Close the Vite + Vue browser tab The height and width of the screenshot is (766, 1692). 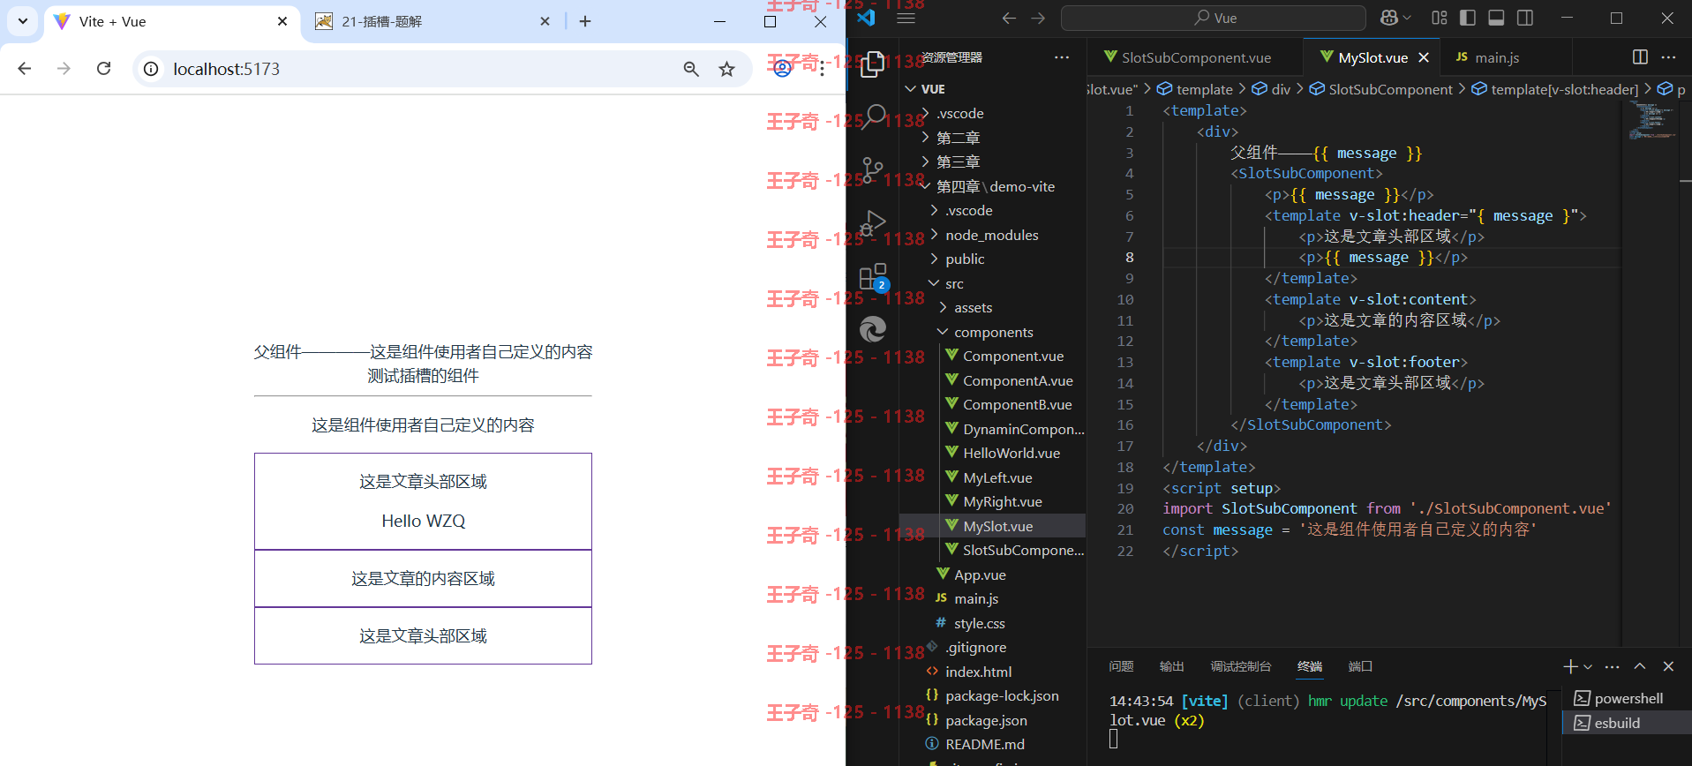pyautogui.click(x=282, y=21)
